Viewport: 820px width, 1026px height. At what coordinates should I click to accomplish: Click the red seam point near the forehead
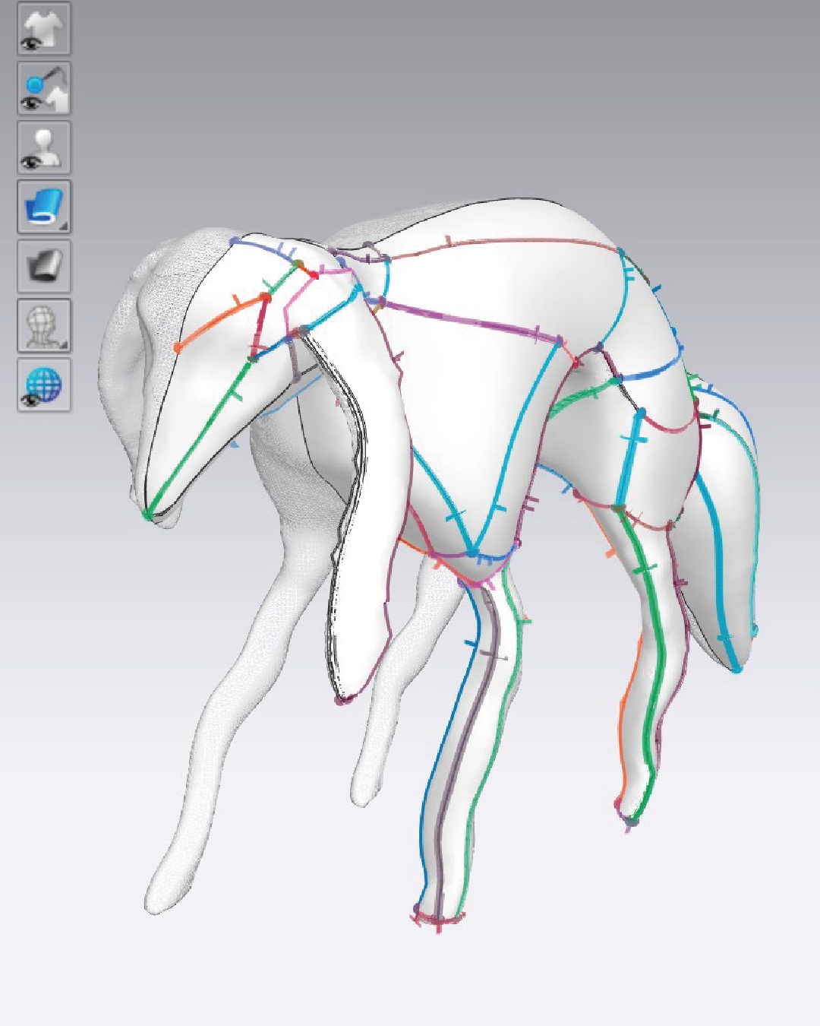click(266, 298)
